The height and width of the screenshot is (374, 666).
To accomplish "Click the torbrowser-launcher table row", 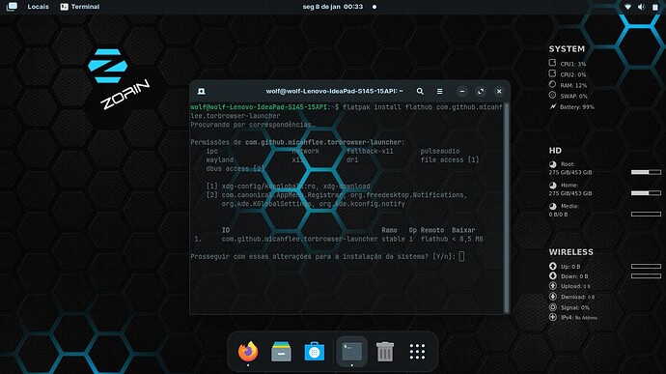I will pos(339,239).
